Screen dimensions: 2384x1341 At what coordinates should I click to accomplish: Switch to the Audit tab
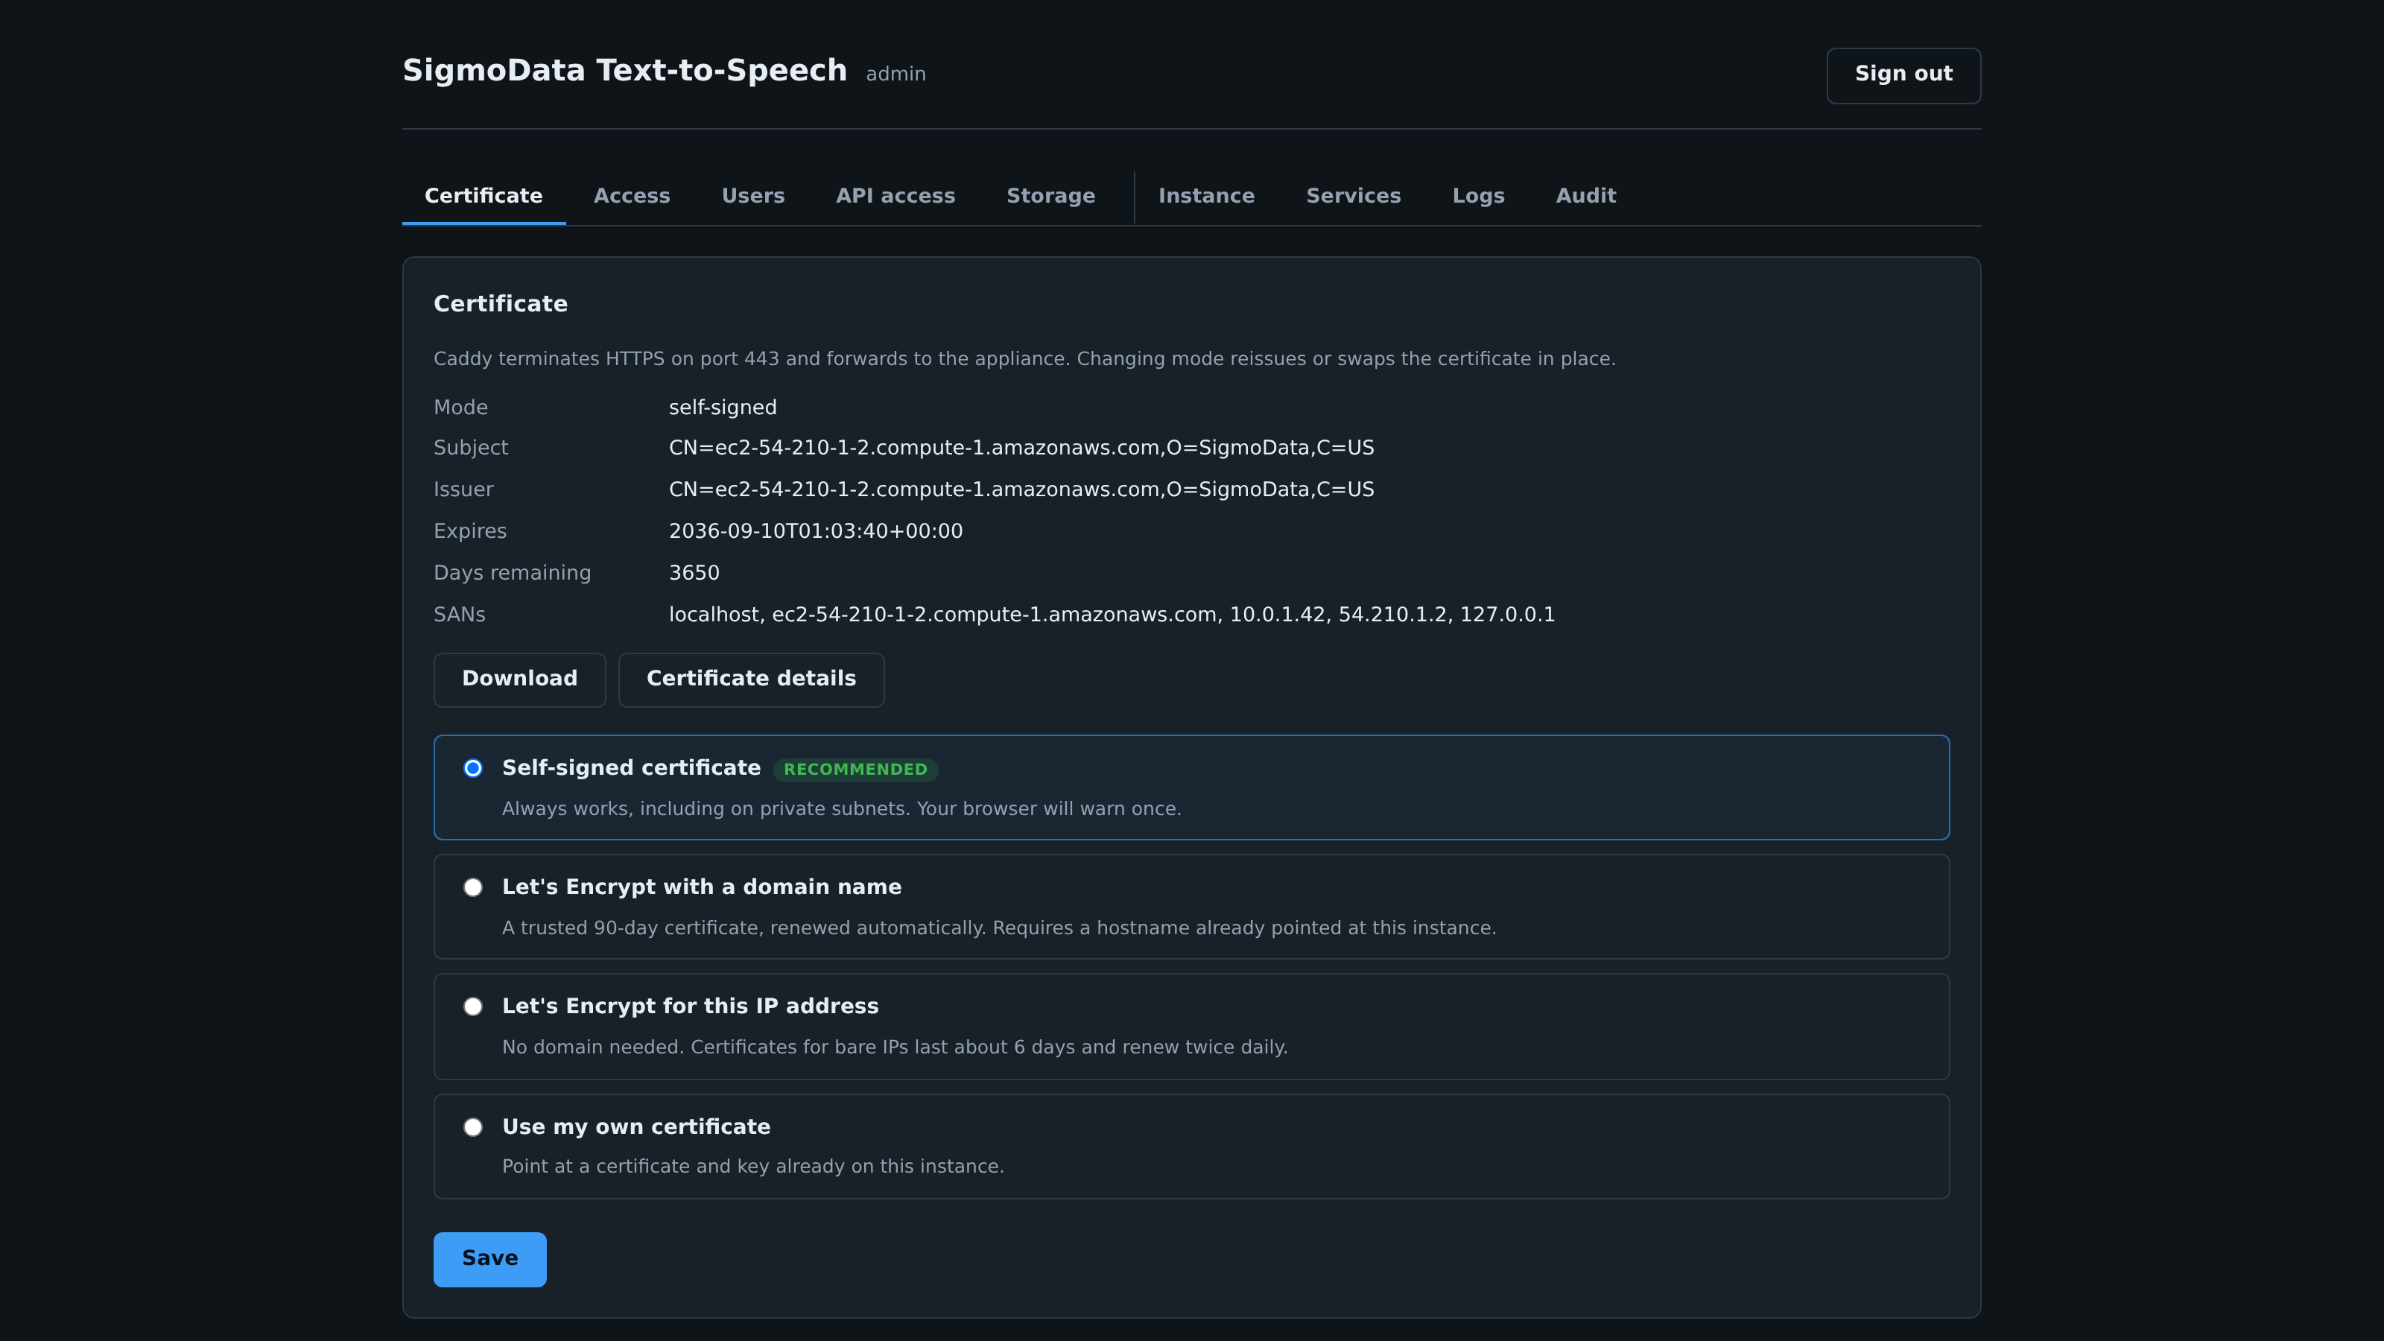1585,196
